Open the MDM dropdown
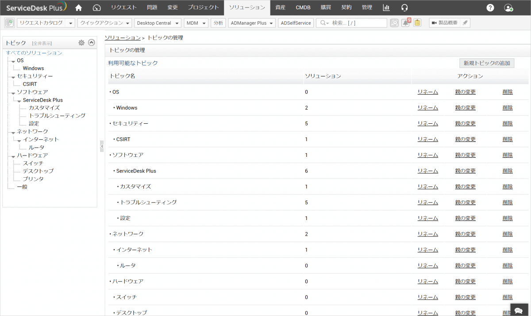This screenshot has height=316, width=531. (x=196, y=23)
